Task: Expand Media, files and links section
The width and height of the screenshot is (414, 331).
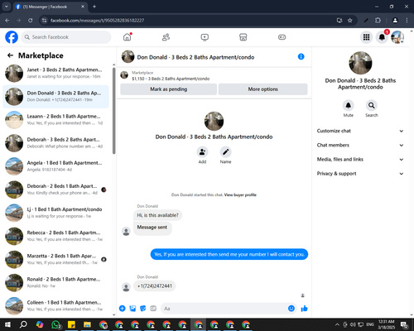Action: coord(360,159)
